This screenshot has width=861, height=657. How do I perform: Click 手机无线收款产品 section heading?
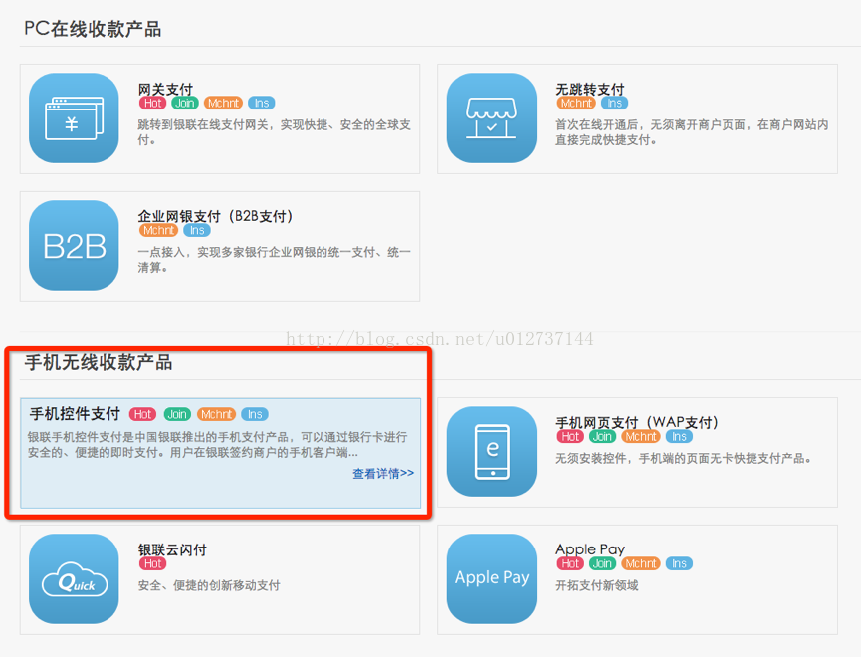coord(99,362)
